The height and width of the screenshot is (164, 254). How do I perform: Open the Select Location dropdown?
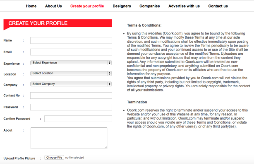coord(71,73)
